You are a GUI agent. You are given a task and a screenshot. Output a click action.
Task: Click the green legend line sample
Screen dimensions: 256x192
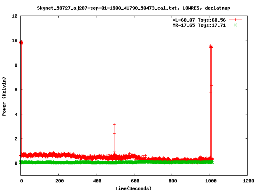point(235,25)
